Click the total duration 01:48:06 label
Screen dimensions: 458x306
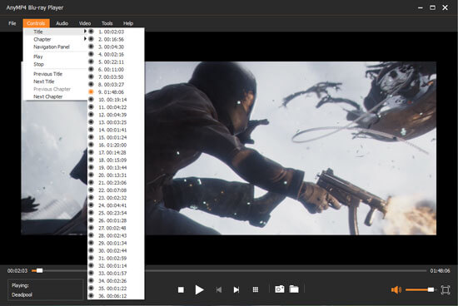[x=440, y=271]
